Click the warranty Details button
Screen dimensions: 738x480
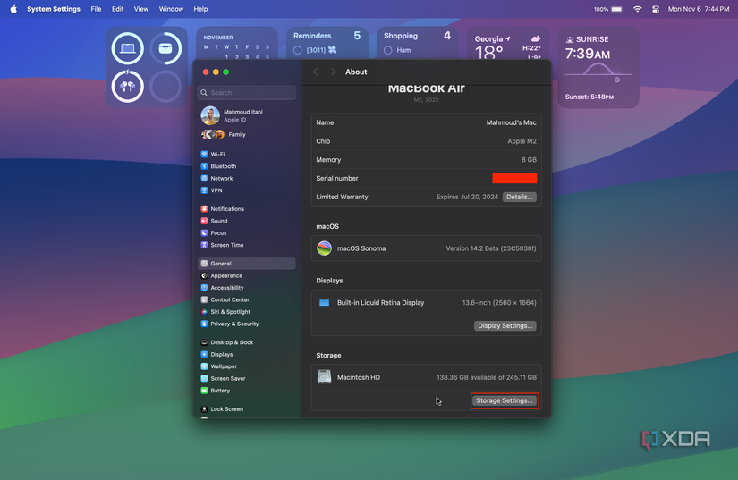pyautogui.click(x=520, y=197)
